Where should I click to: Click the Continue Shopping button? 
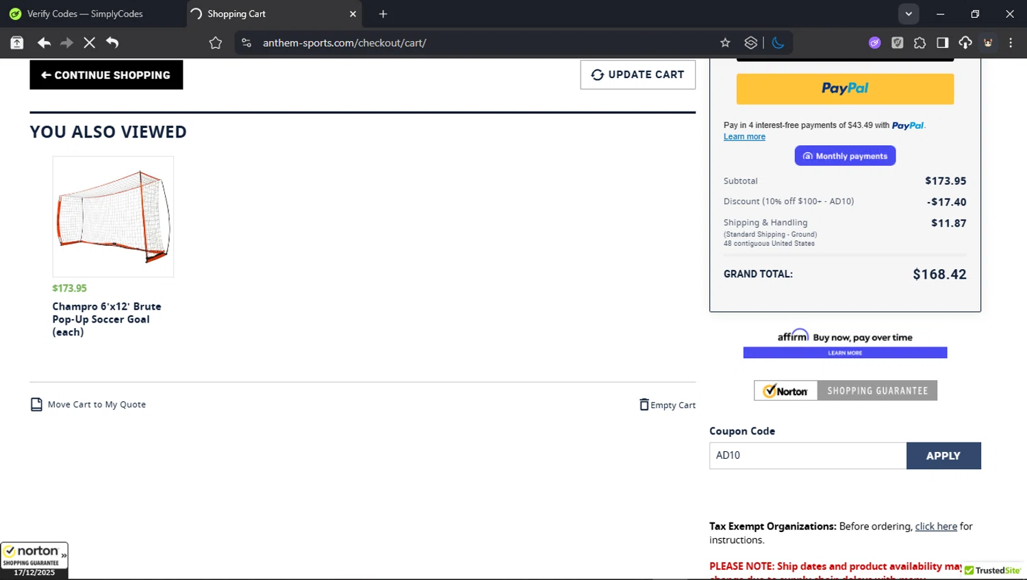[x=106, y=75]
